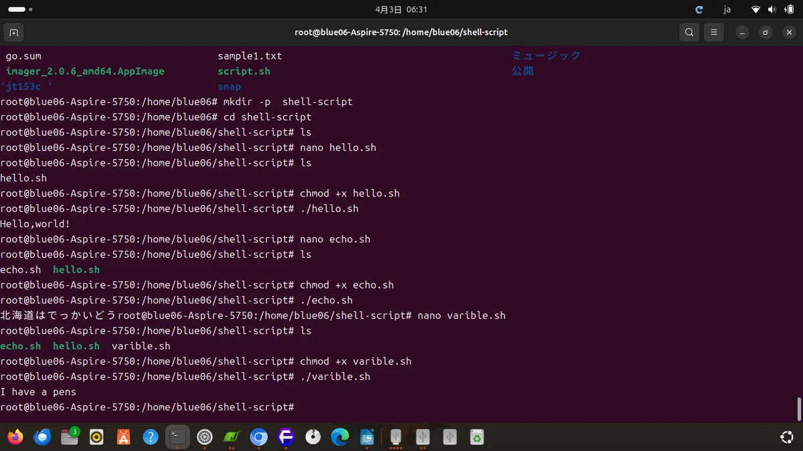
Task: Open the App Center dock icon
Action: (123, 437)
